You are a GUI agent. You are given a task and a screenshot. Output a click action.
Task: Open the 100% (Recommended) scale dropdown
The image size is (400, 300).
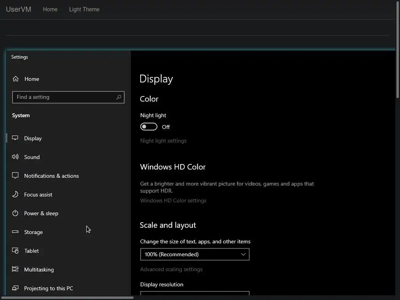[195, 254]
